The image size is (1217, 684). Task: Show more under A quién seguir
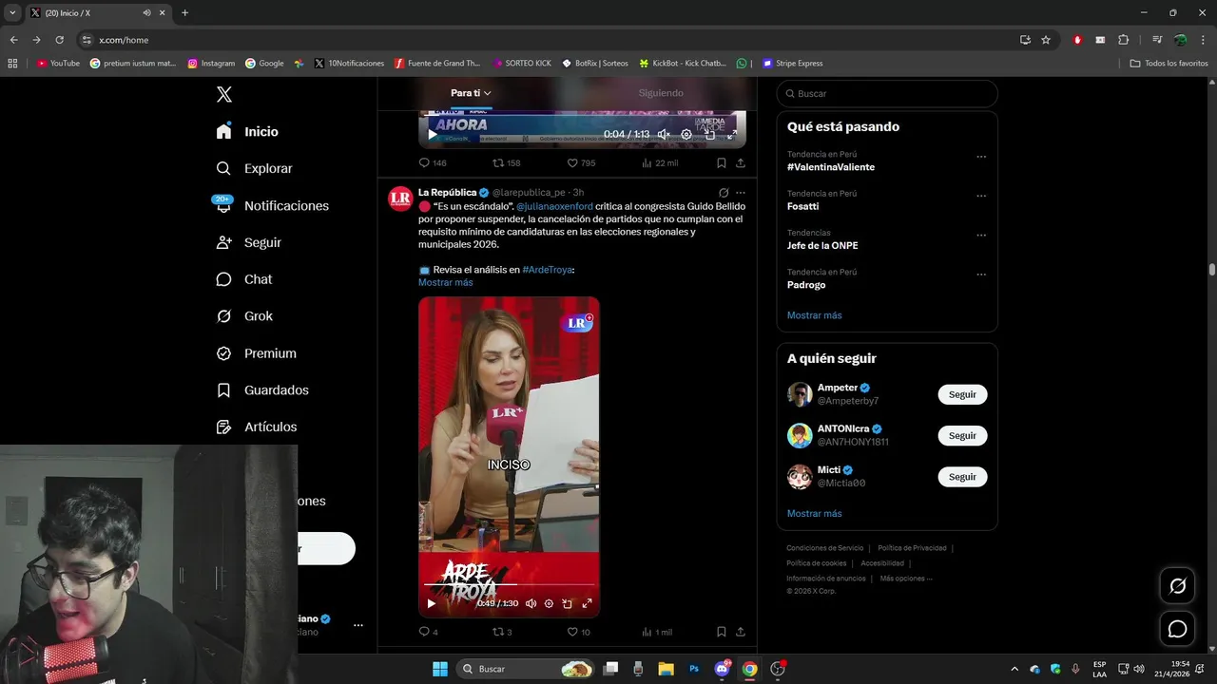[815, 514]
